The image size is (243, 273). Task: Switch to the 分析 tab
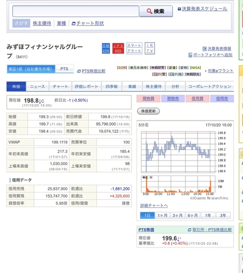(x=175, y=86)
